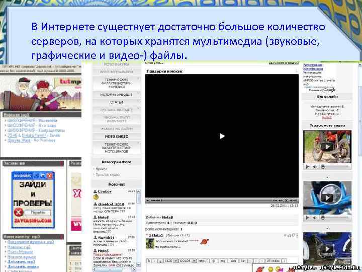
Task: Open dmitrol_2010 chat user link
Action: 111,204
